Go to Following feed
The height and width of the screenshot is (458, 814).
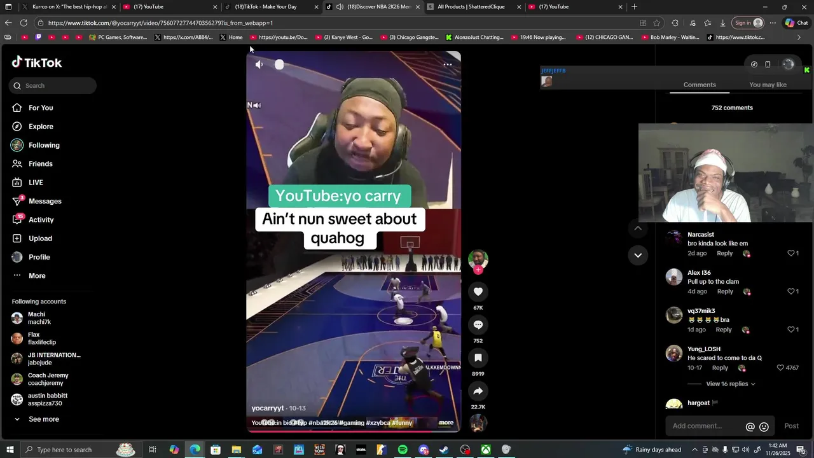click(x=44, y=145)
